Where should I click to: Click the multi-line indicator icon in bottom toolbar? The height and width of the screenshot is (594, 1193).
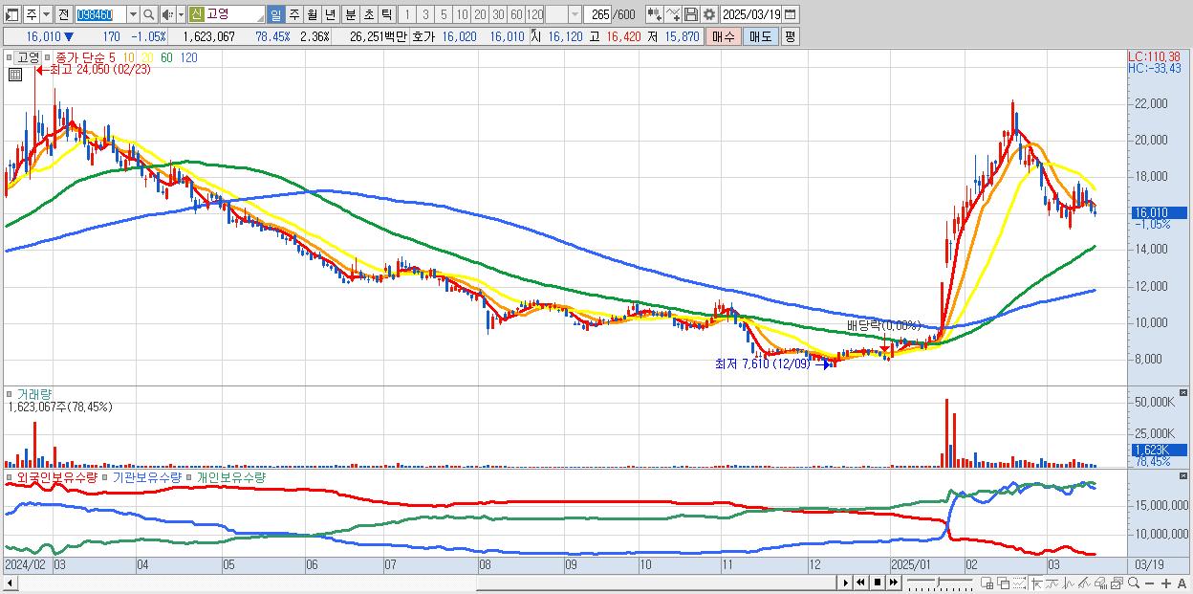pyautogui.click(x=1084, y=583)
